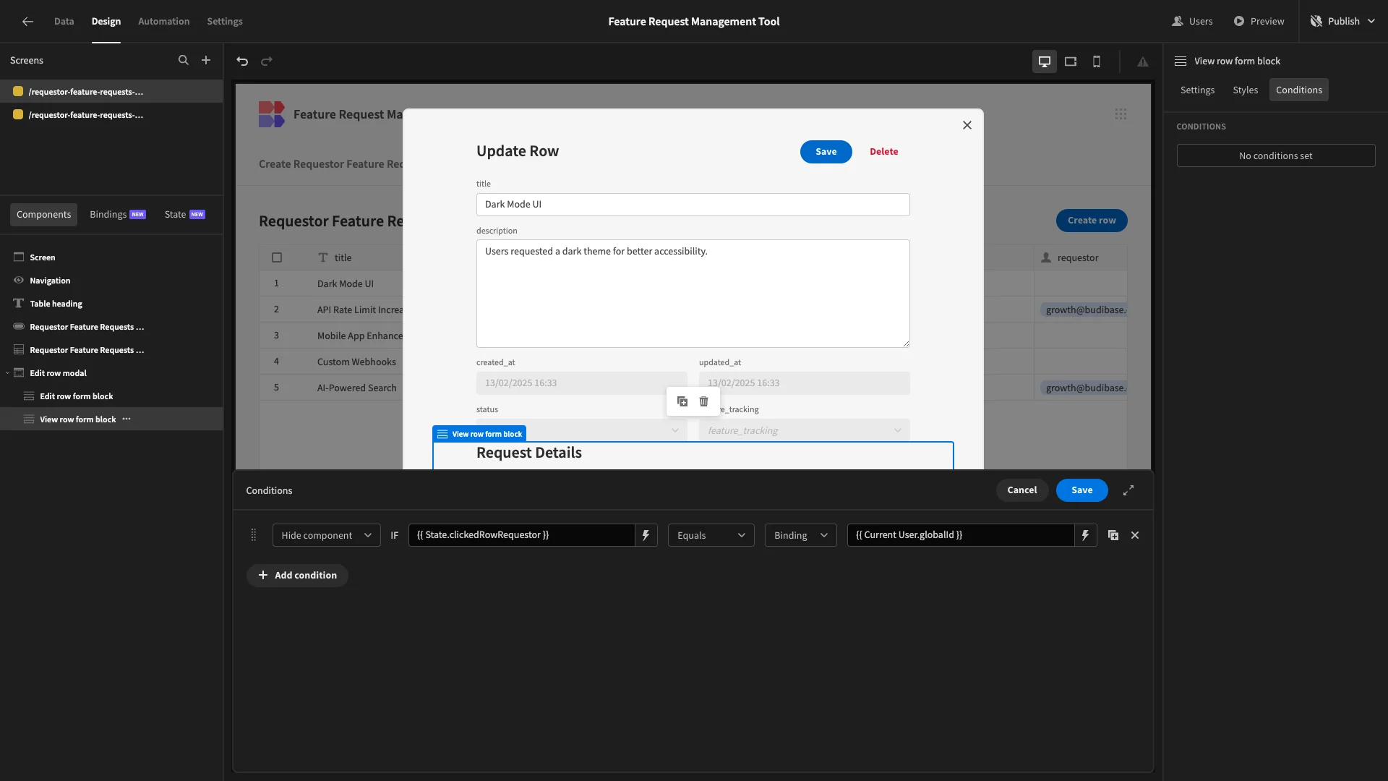This screenshot has height=781, width=1388.
Task: Switch to mobile preview icon
Action: [1097, 61]
